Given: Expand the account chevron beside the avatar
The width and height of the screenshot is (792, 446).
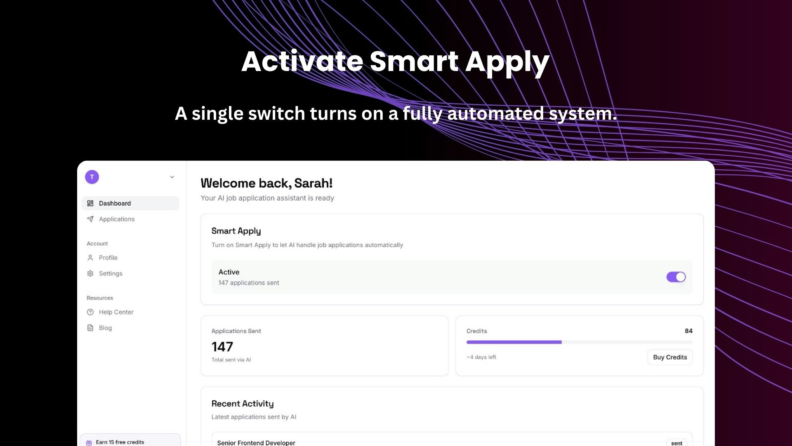Looking at the screenshot, I should pos(172,177).
